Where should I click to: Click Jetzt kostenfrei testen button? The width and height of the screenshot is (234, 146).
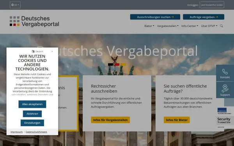tap(212, 5)
